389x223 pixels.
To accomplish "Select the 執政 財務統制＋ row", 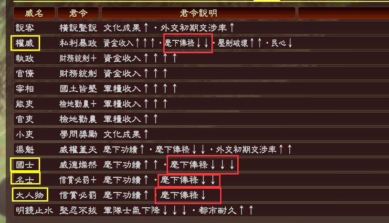I will click(201, 58).
